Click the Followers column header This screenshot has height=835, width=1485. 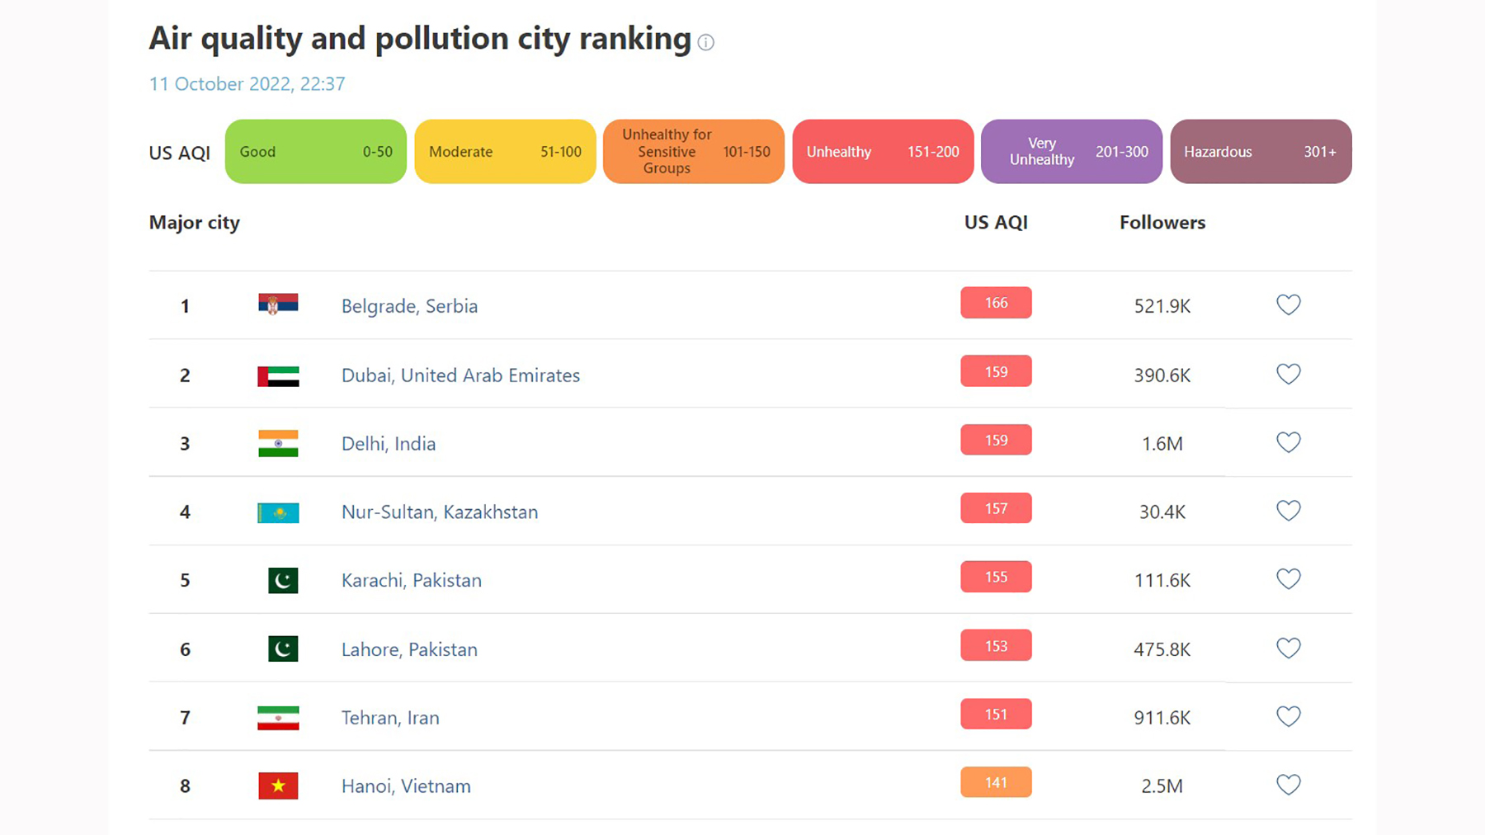[x=1162, y=223]
